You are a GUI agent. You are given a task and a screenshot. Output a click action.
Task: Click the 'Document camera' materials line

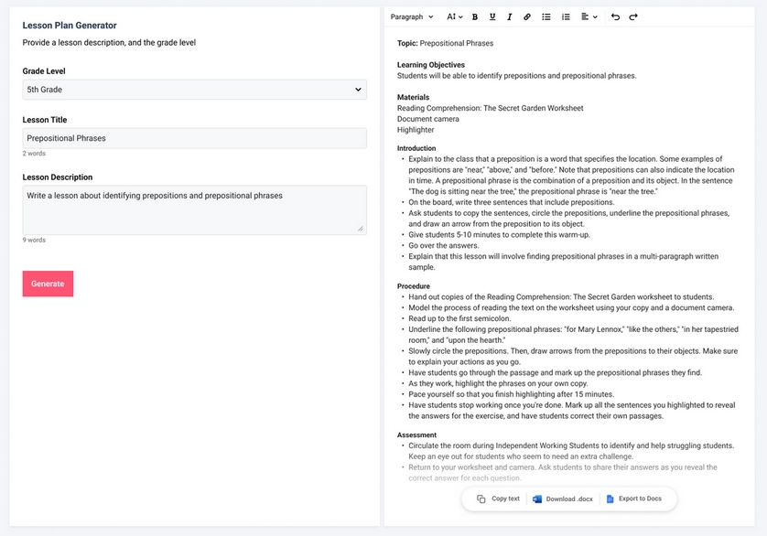coord(428,119)
